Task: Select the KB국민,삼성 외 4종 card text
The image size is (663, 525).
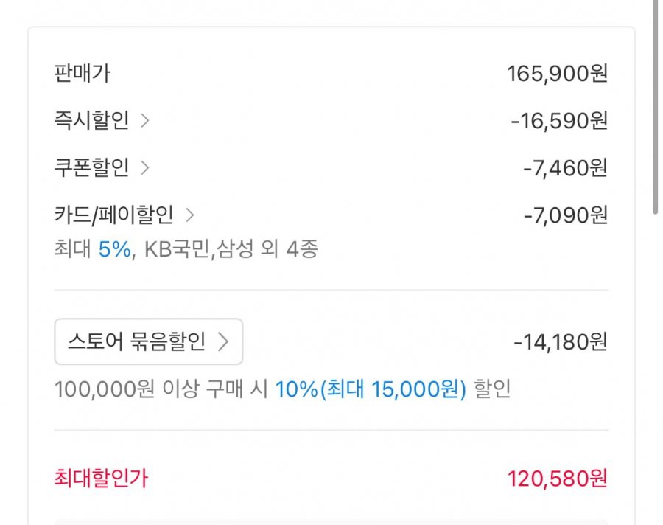Action: point(231,249)
